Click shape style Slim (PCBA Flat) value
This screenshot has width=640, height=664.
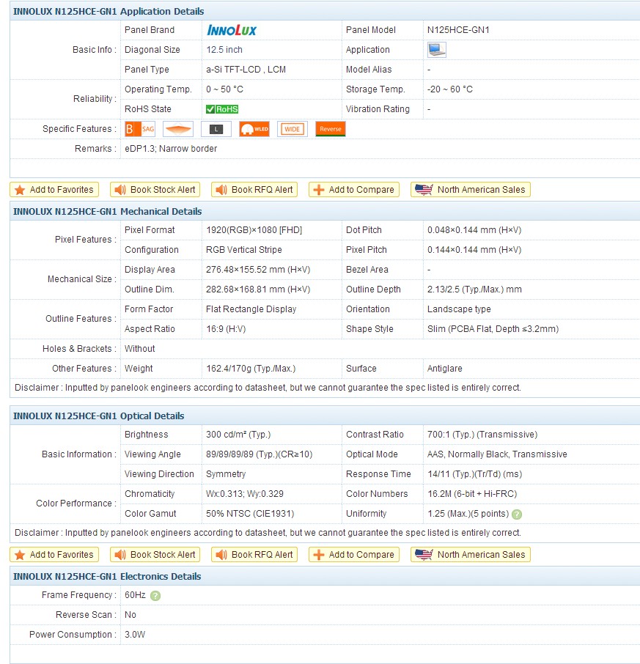[493, 329]
